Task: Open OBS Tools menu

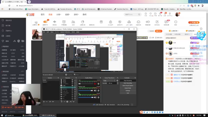Action: click(73, 32)
